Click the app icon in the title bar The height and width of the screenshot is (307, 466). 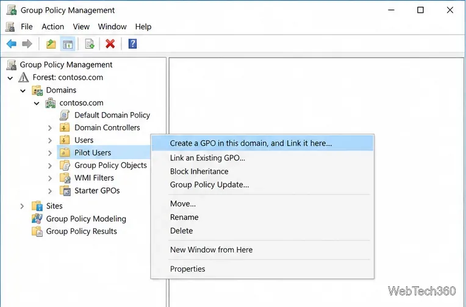point(12,10)
